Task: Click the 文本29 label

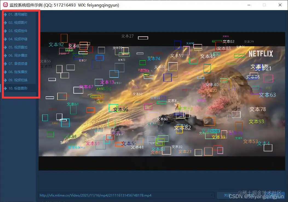Action: [x=249, y=42]
